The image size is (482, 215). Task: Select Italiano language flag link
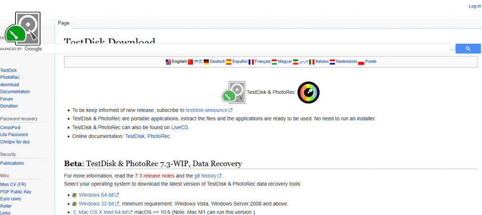click(x=312, y=61)
